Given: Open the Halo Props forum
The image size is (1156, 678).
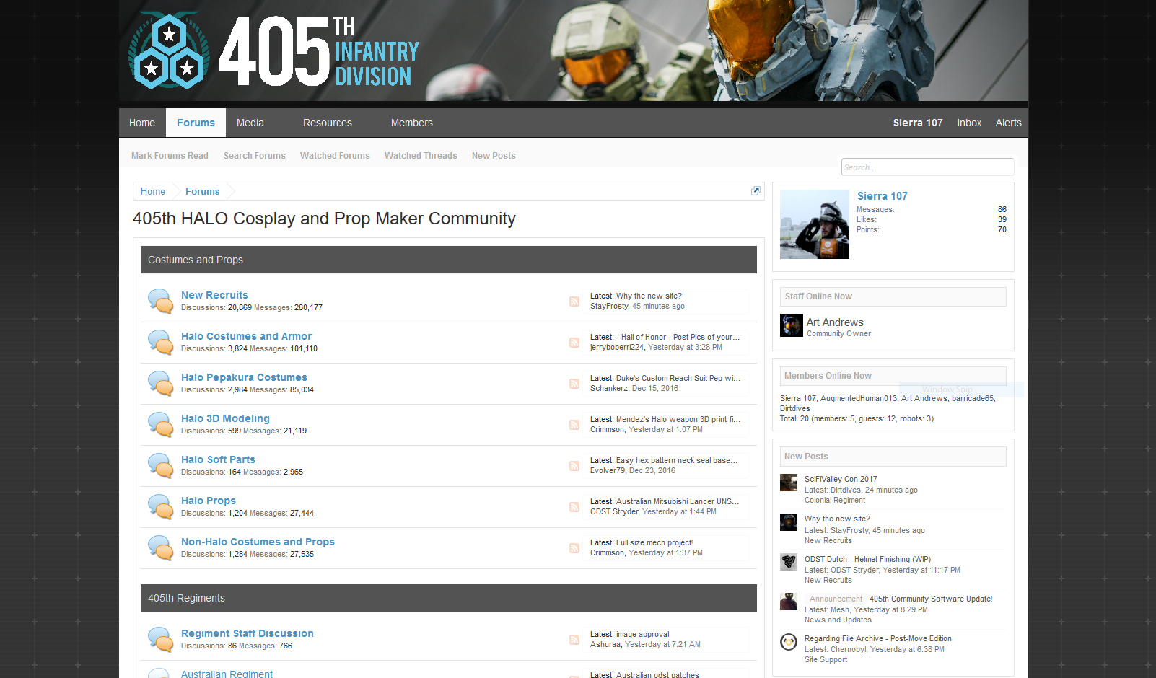Looking at the screenshot, I should tap(209, 501).
